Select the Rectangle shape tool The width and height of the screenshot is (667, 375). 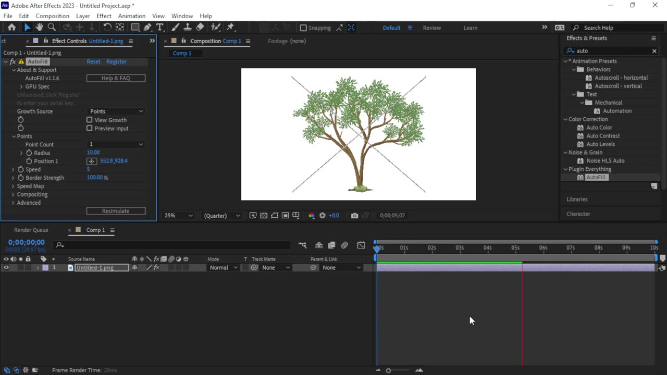coord(135,28)
